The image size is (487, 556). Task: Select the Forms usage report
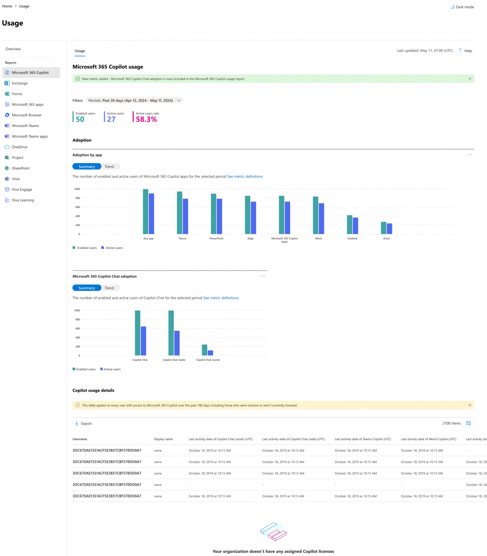(17, 94)
